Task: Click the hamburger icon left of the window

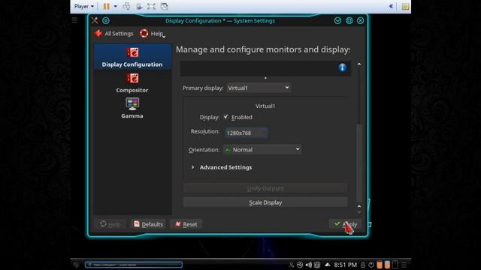Action: click(74, 20)
